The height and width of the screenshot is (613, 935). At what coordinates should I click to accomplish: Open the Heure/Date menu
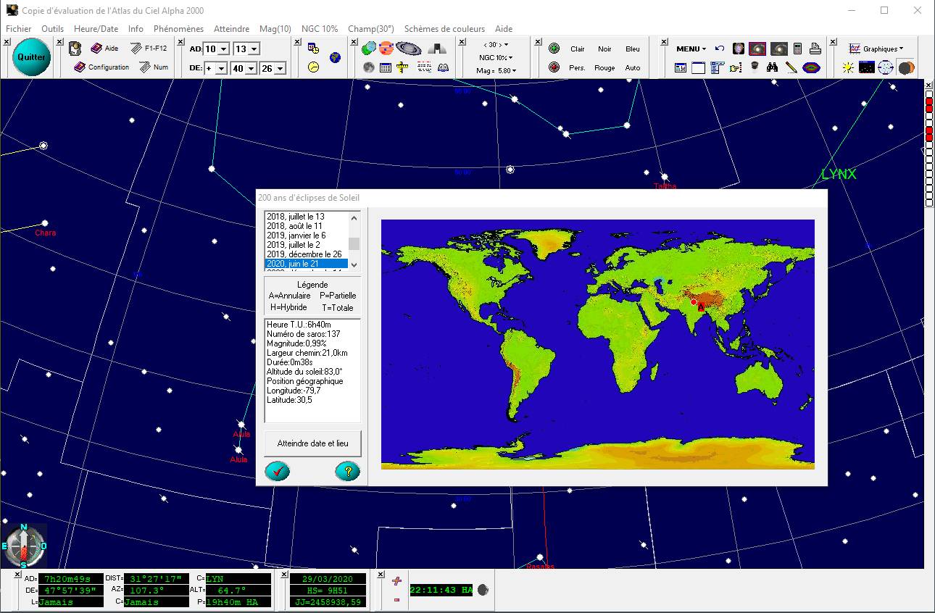(x=96, y=29)
